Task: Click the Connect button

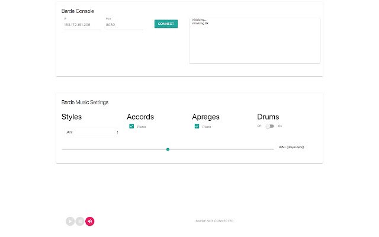Action: [x=166, y=24]
